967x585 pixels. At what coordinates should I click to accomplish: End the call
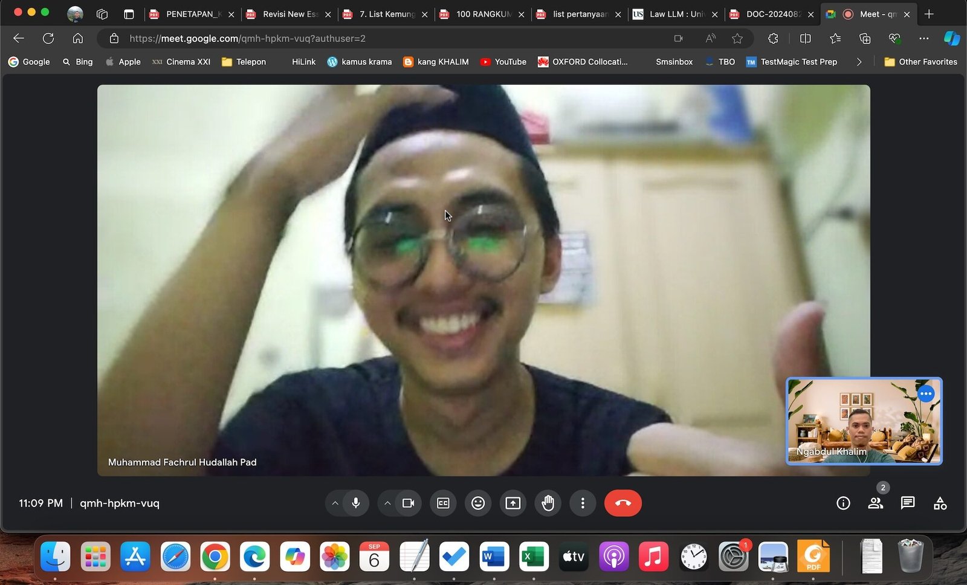(623, 503)
